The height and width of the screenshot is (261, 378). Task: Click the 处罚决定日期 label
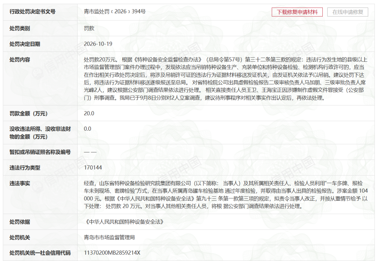tap(25, 44)
